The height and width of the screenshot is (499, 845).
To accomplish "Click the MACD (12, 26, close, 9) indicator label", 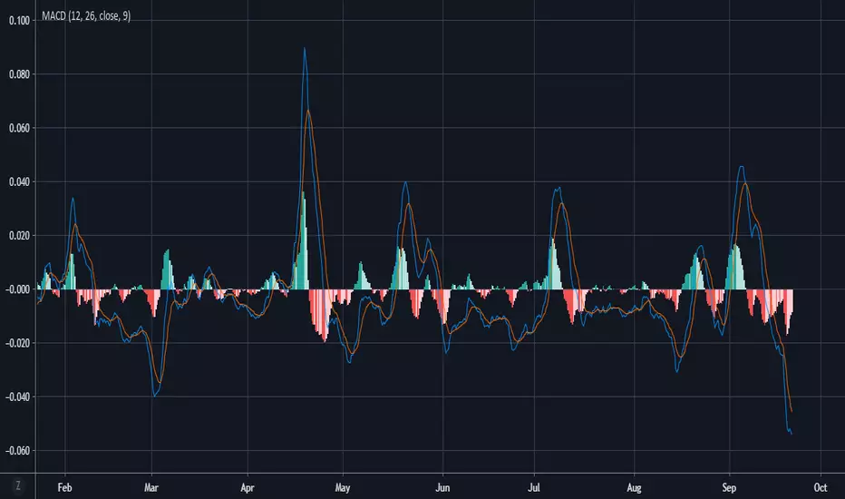I will 86,16.
